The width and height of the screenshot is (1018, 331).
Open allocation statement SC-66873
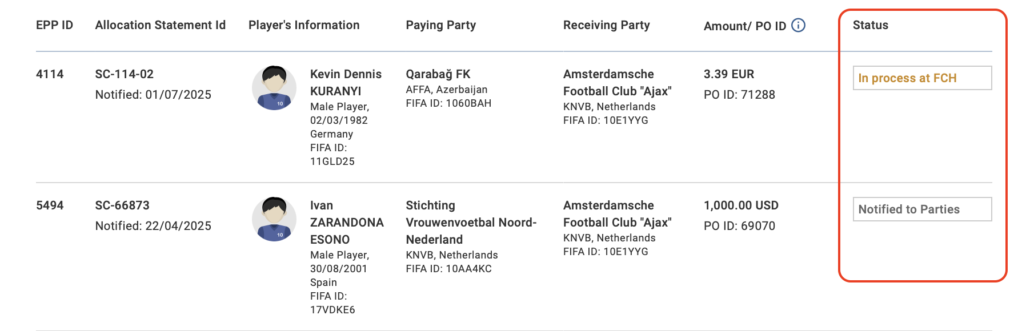pos(122,205)
